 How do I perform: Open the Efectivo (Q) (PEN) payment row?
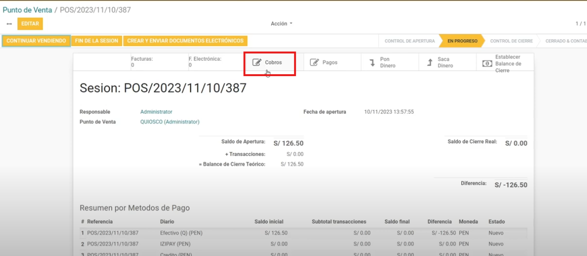pos(180,233)
